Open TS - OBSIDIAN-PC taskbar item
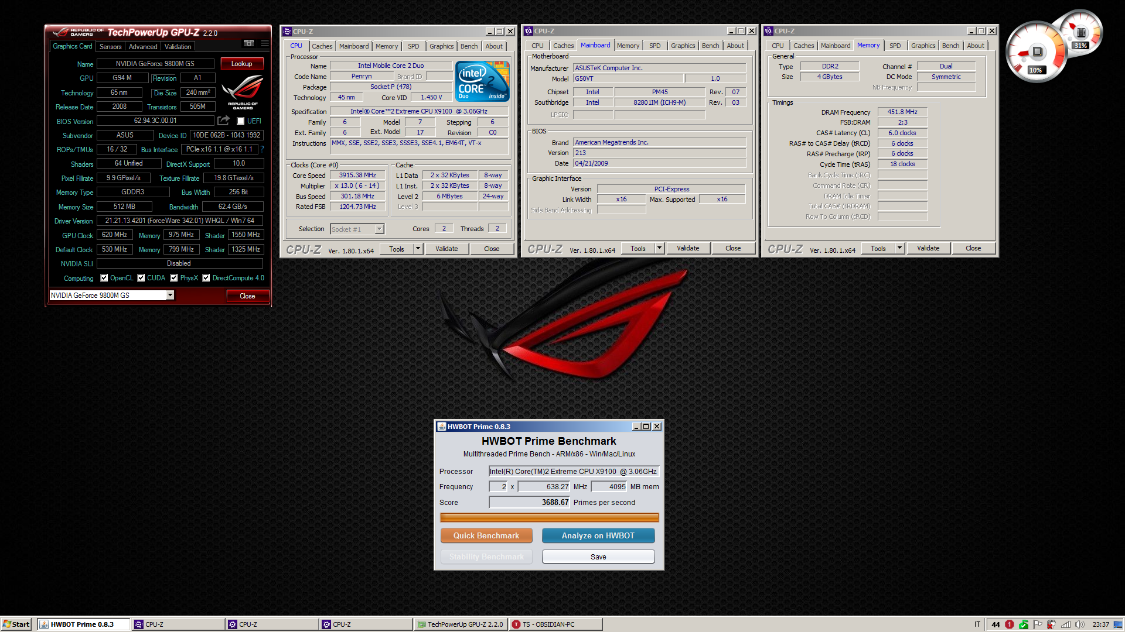 pos(555,624)
